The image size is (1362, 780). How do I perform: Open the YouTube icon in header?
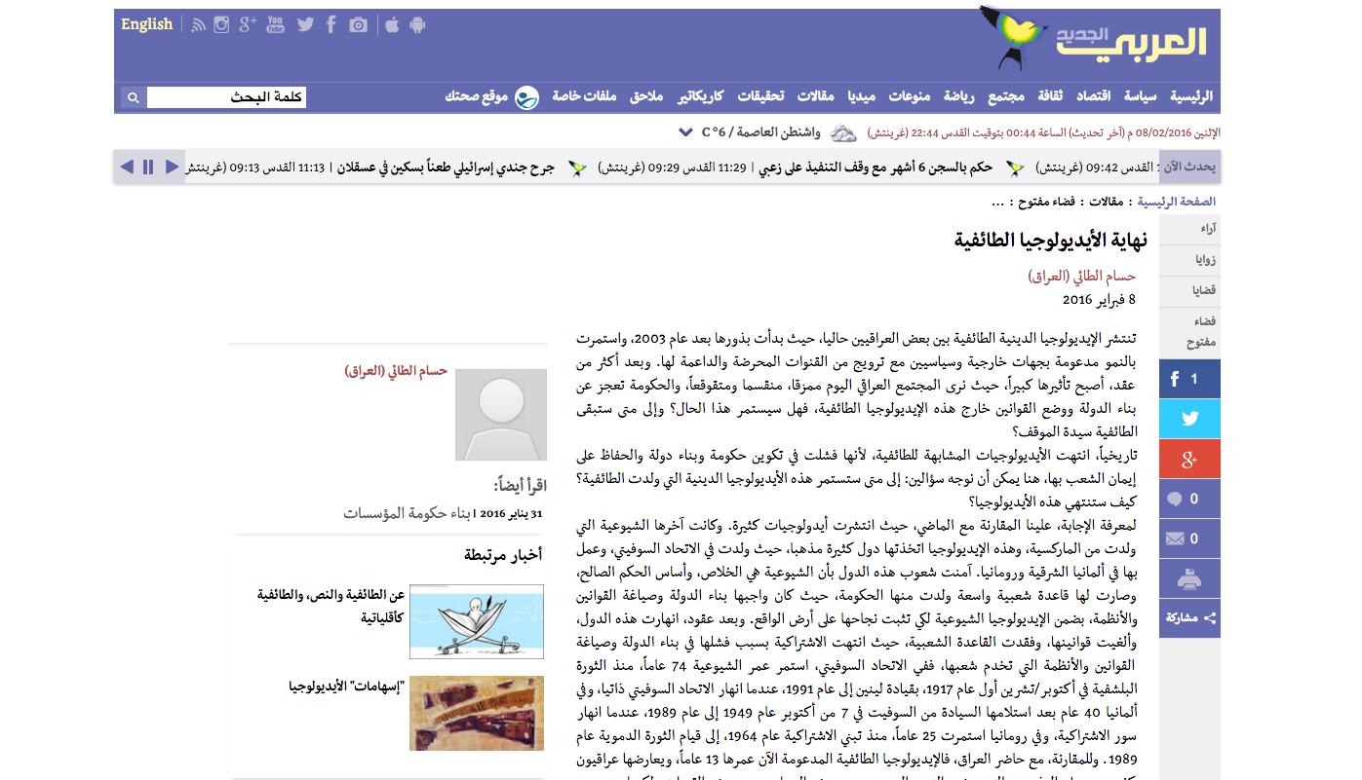coord(276,25)
